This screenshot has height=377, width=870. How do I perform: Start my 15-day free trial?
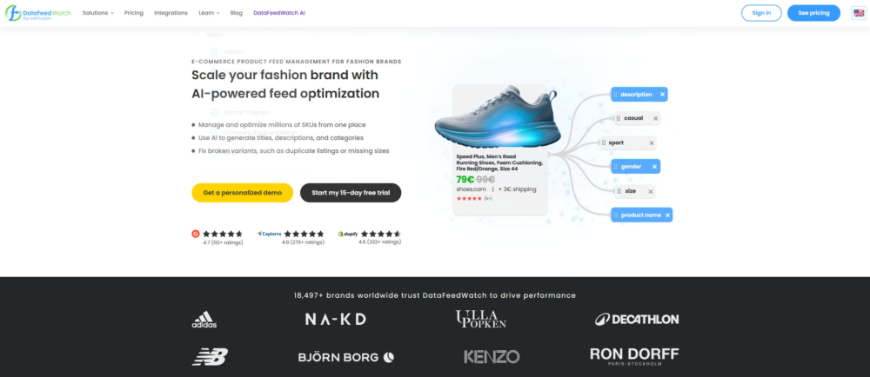351,193
